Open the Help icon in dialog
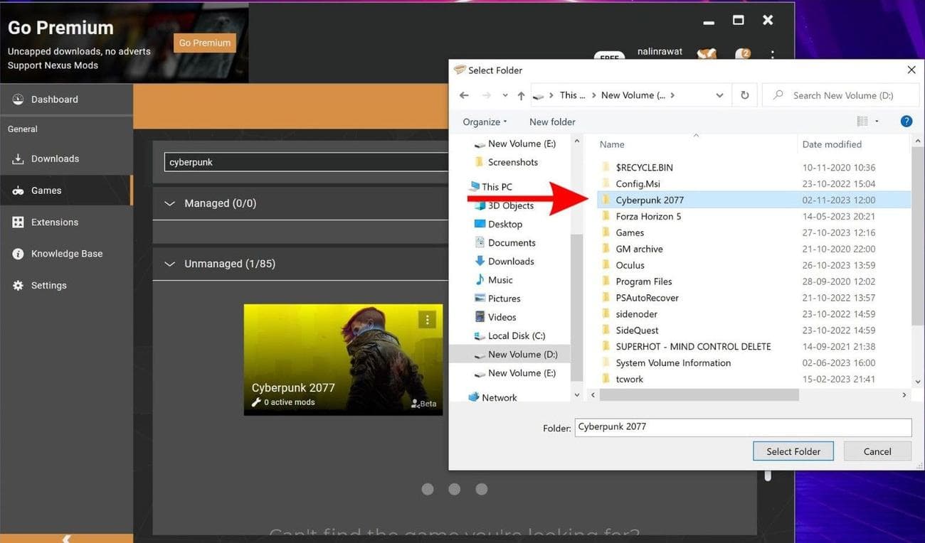Viewport: 925px width, 543px height. [x=906, y=122]
